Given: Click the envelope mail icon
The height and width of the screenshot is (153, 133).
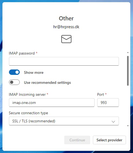Looking at the screenshot, I should tap(66, 39).
